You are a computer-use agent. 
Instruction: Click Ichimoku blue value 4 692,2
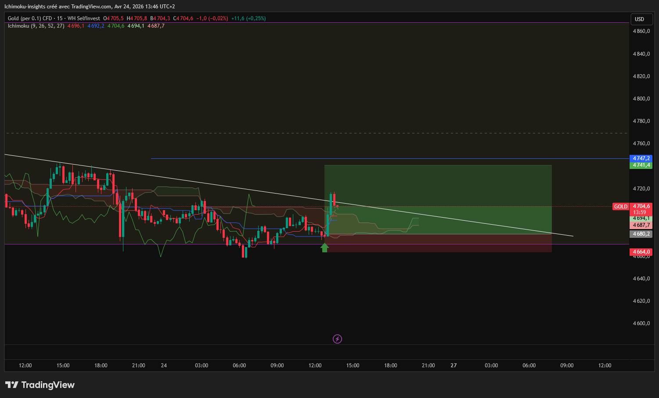click(x=96, y=26)
